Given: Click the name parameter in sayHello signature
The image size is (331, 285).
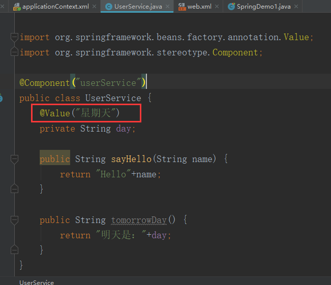Looking at the screenshot, I should coord(202,159).
